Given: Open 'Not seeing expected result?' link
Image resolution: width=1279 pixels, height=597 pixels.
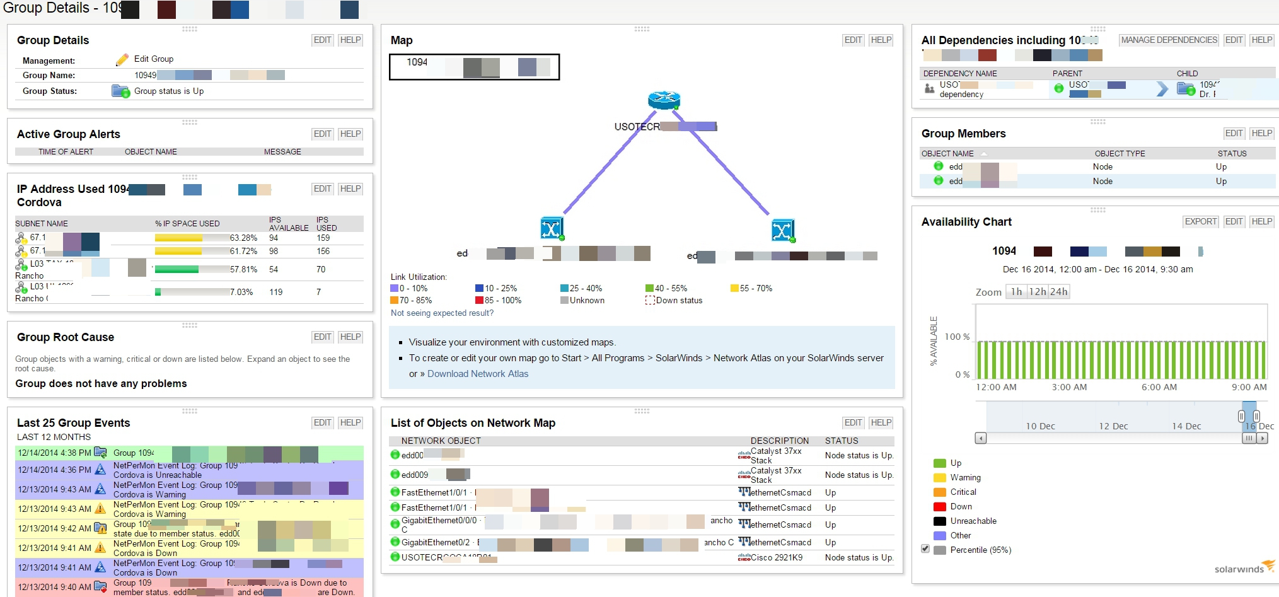Looking at the screenshot, I should pos(442,313).
